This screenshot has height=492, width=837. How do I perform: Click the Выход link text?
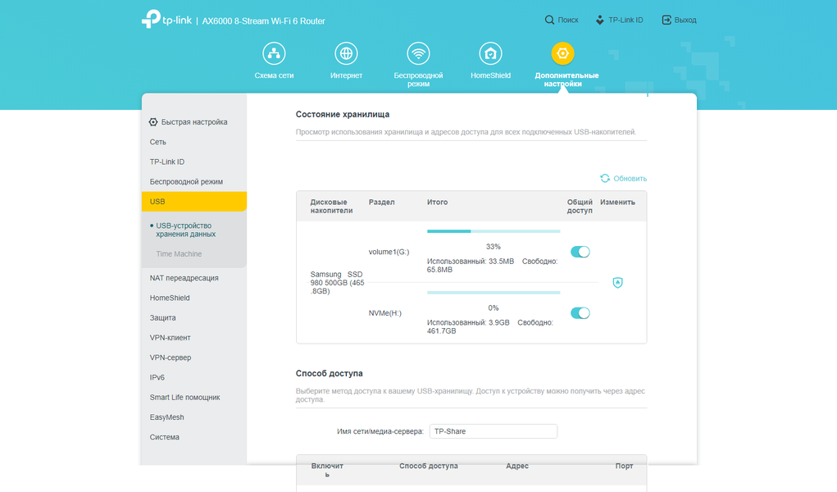(x=685, y=20)
